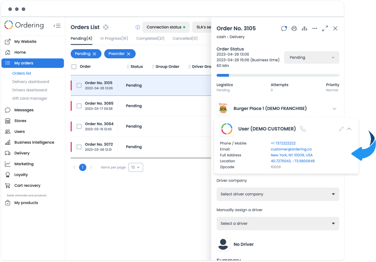Tick checkbox for Order No. 3105
The width and height of the screenshot is (376, 262).
[x=79, y=85]
